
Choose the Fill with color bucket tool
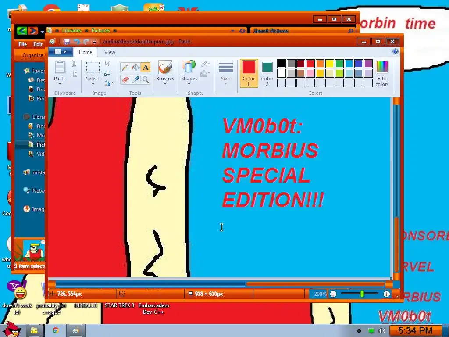[135, 67]
